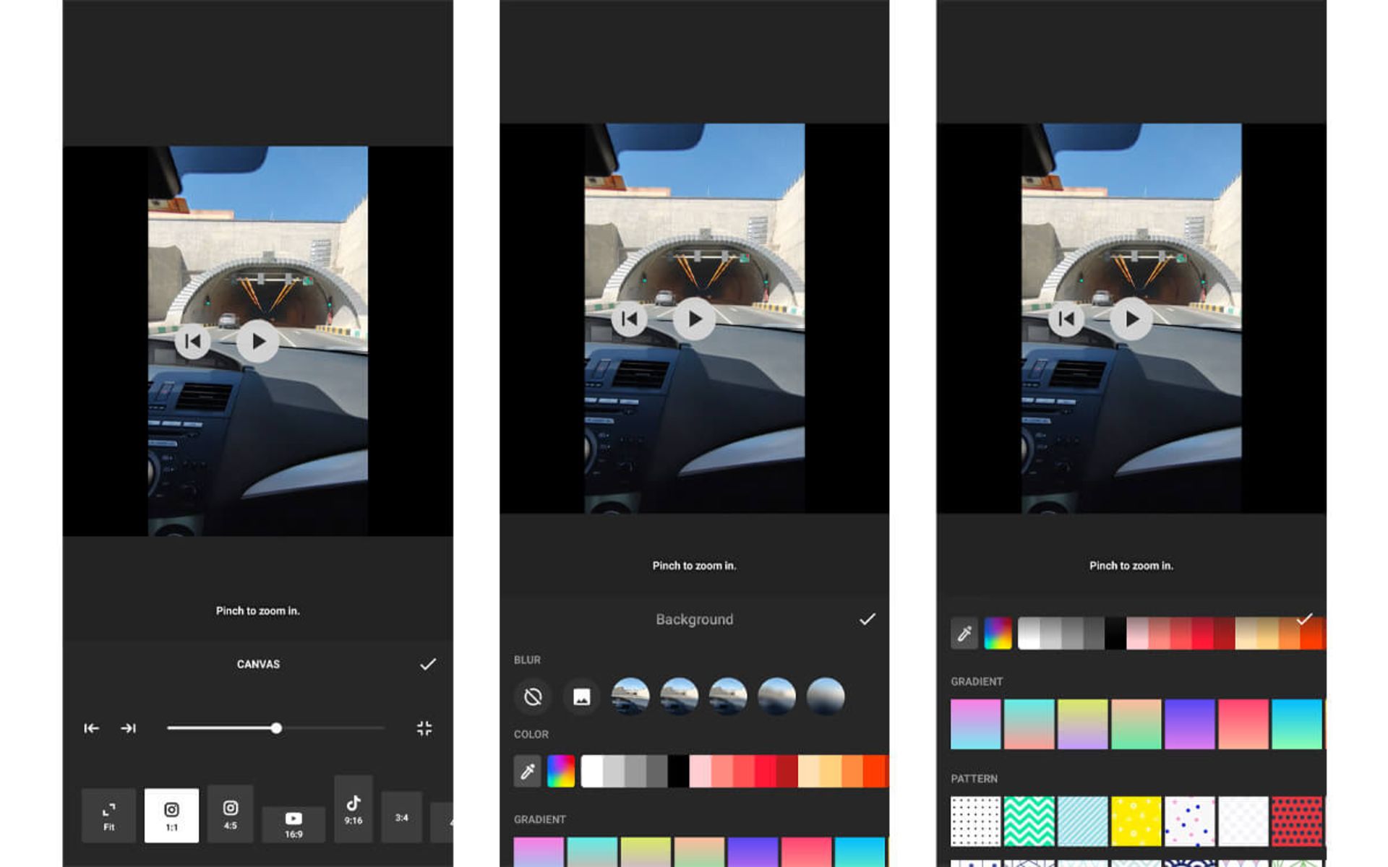Choose the Instagram 4:5 aspect ratio
1388x867 pixels.
click(x=230, y=814)
